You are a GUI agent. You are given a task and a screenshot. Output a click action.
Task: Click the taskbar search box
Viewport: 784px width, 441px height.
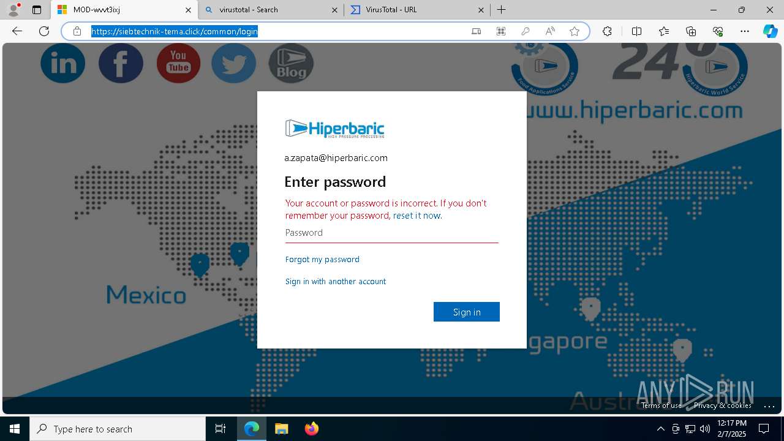(118, 429)
